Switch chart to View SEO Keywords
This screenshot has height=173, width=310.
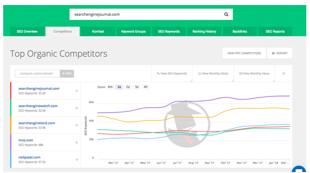[x=172, y=73]
